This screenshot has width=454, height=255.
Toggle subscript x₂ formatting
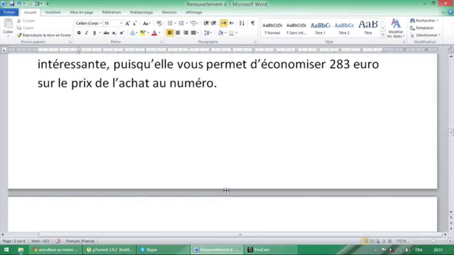(x=114, y=33)
